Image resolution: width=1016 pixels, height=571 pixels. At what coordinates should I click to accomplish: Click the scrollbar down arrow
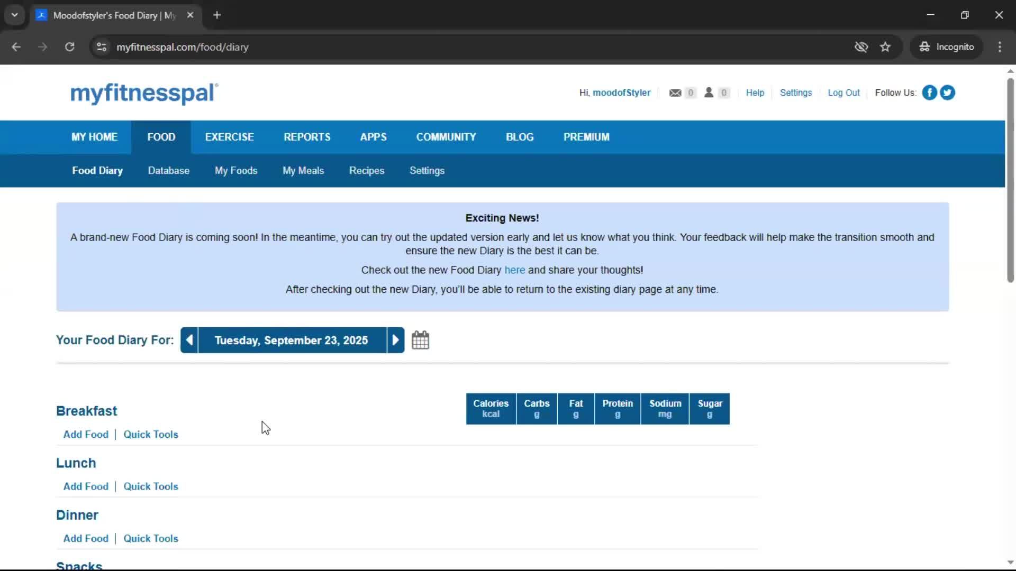1010,563
